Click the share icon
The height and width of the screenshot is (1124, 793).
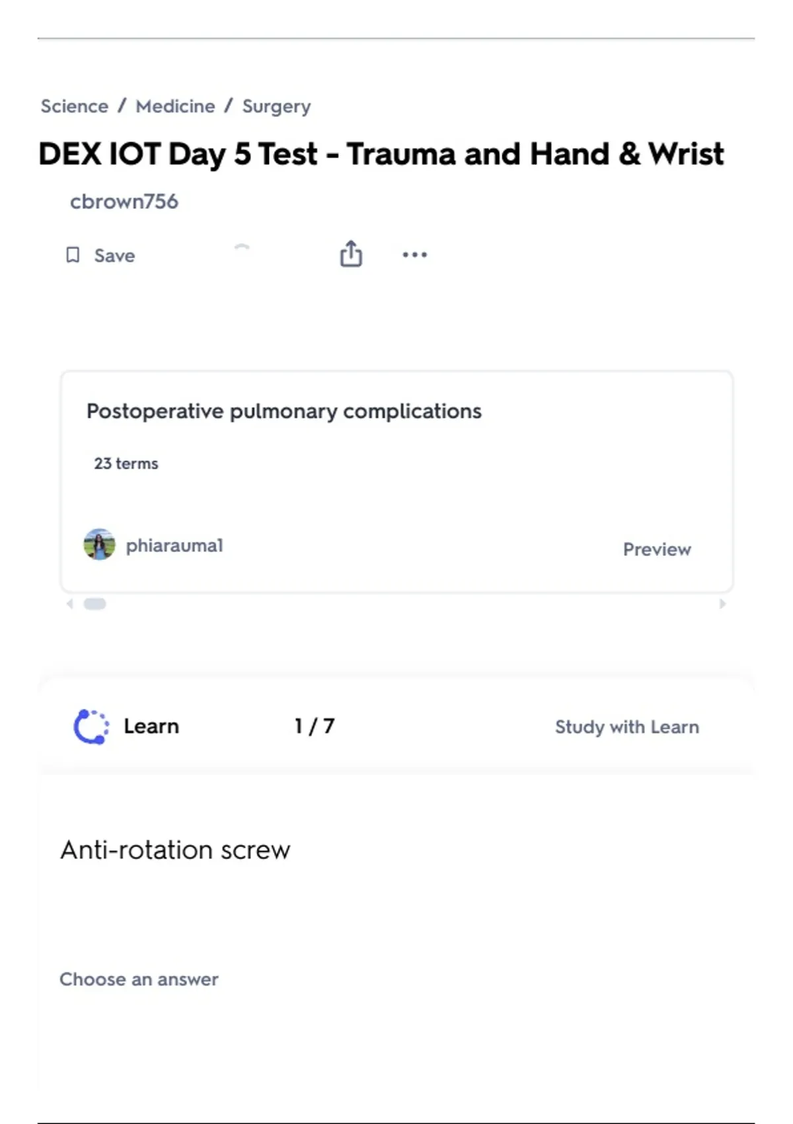click(x=351, y=254)
